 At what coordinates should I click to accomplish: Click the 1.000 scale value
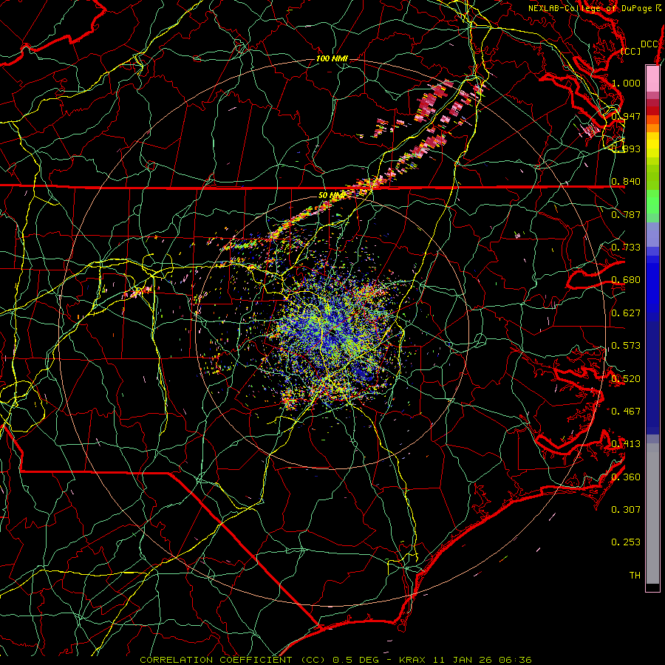[626, 83]
